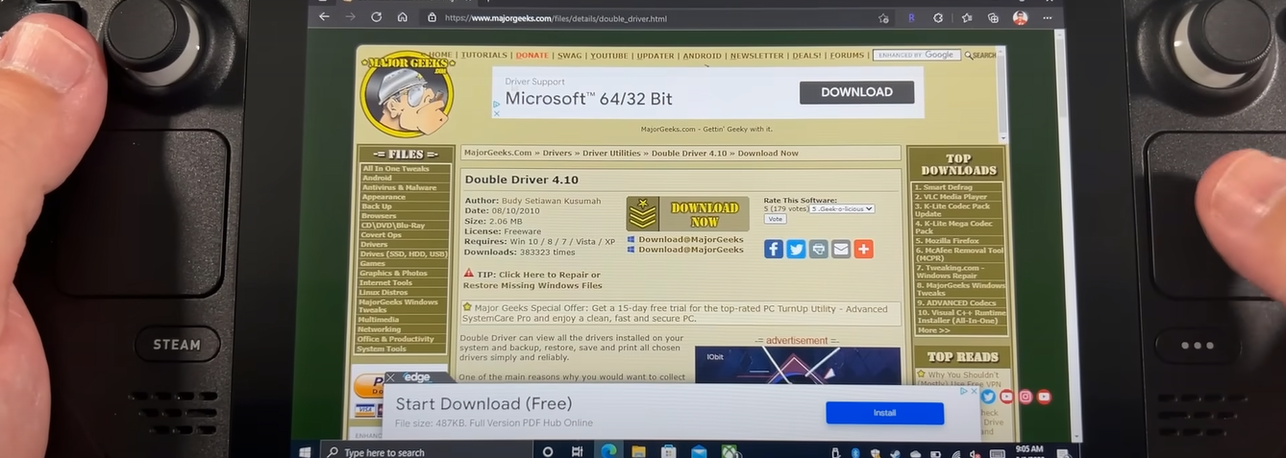Image resolution: width=1286 pixels, height=458 pixels.
Task: Open ANDROID in site navigation
Action: (702, 56)
